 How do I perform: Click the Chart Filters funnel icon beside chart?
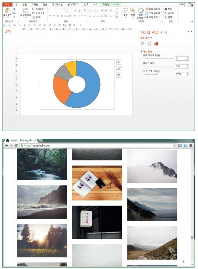(119, 75)
